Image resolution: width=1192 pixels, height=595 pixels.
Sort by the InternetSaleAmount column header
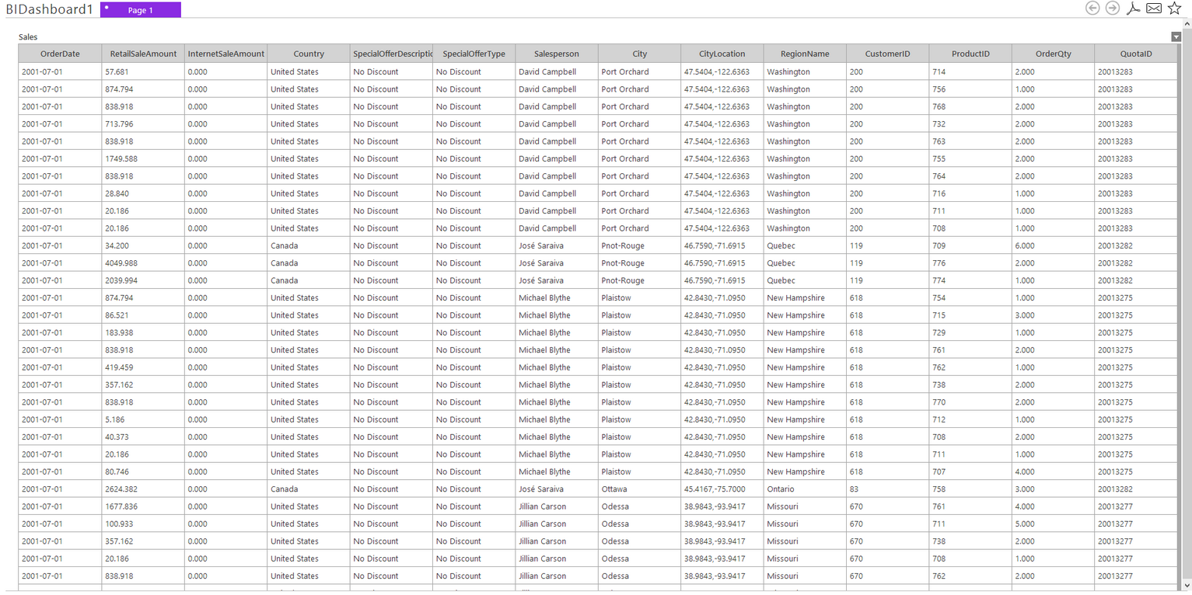[225, 54]
